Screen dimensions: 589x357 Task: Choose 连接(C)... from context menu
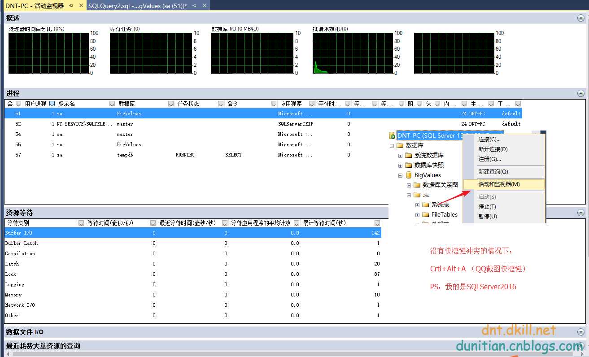504,139
